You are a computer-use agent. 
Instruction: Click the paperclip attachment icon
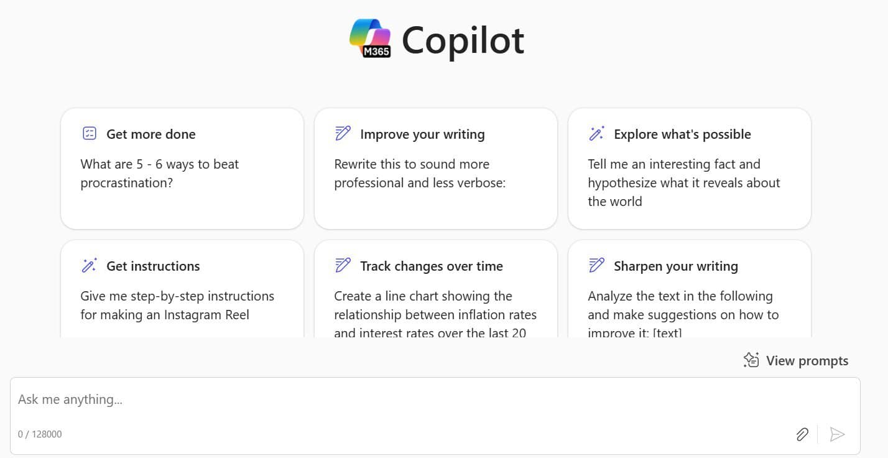pos(802,434)
